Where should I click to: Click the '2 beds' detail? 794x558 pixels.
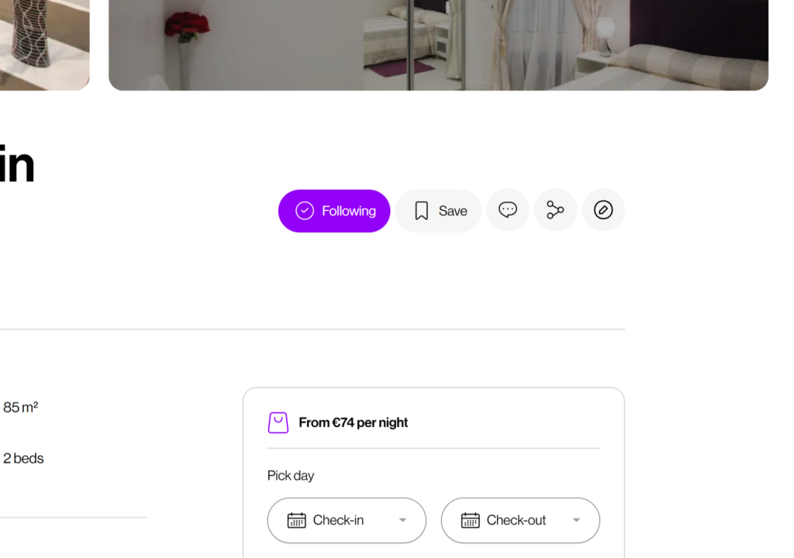[23, 458]
